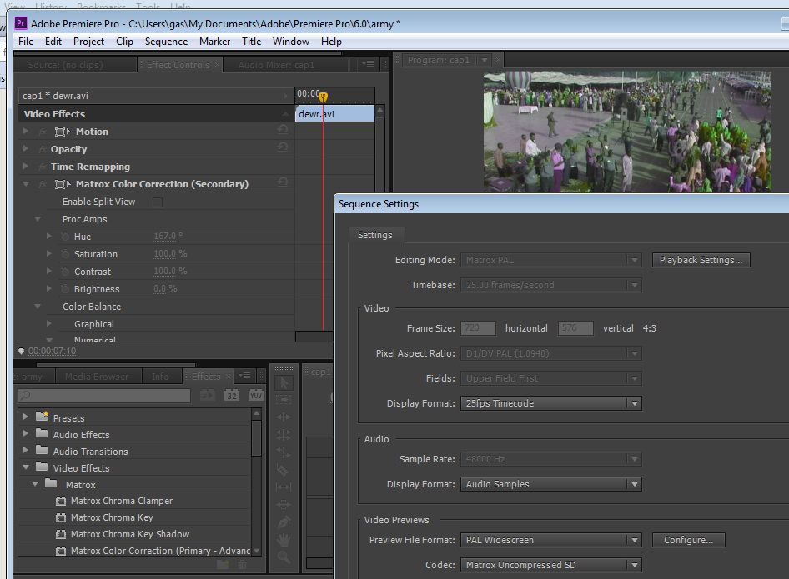The height and width of the screenshot is (579, 789).
Task: Choose the Hand tool
Action: pos(283,539)
